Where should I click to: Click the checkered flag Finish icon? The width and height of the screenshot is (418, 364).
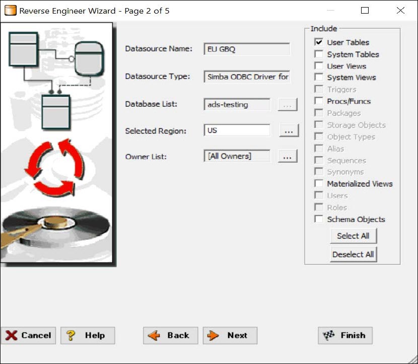pyautogui.click(x=329, y=335)
